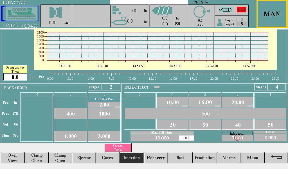Open the user LogIn LogOut icon
The image size is (288, 169).
coord(220,22)
